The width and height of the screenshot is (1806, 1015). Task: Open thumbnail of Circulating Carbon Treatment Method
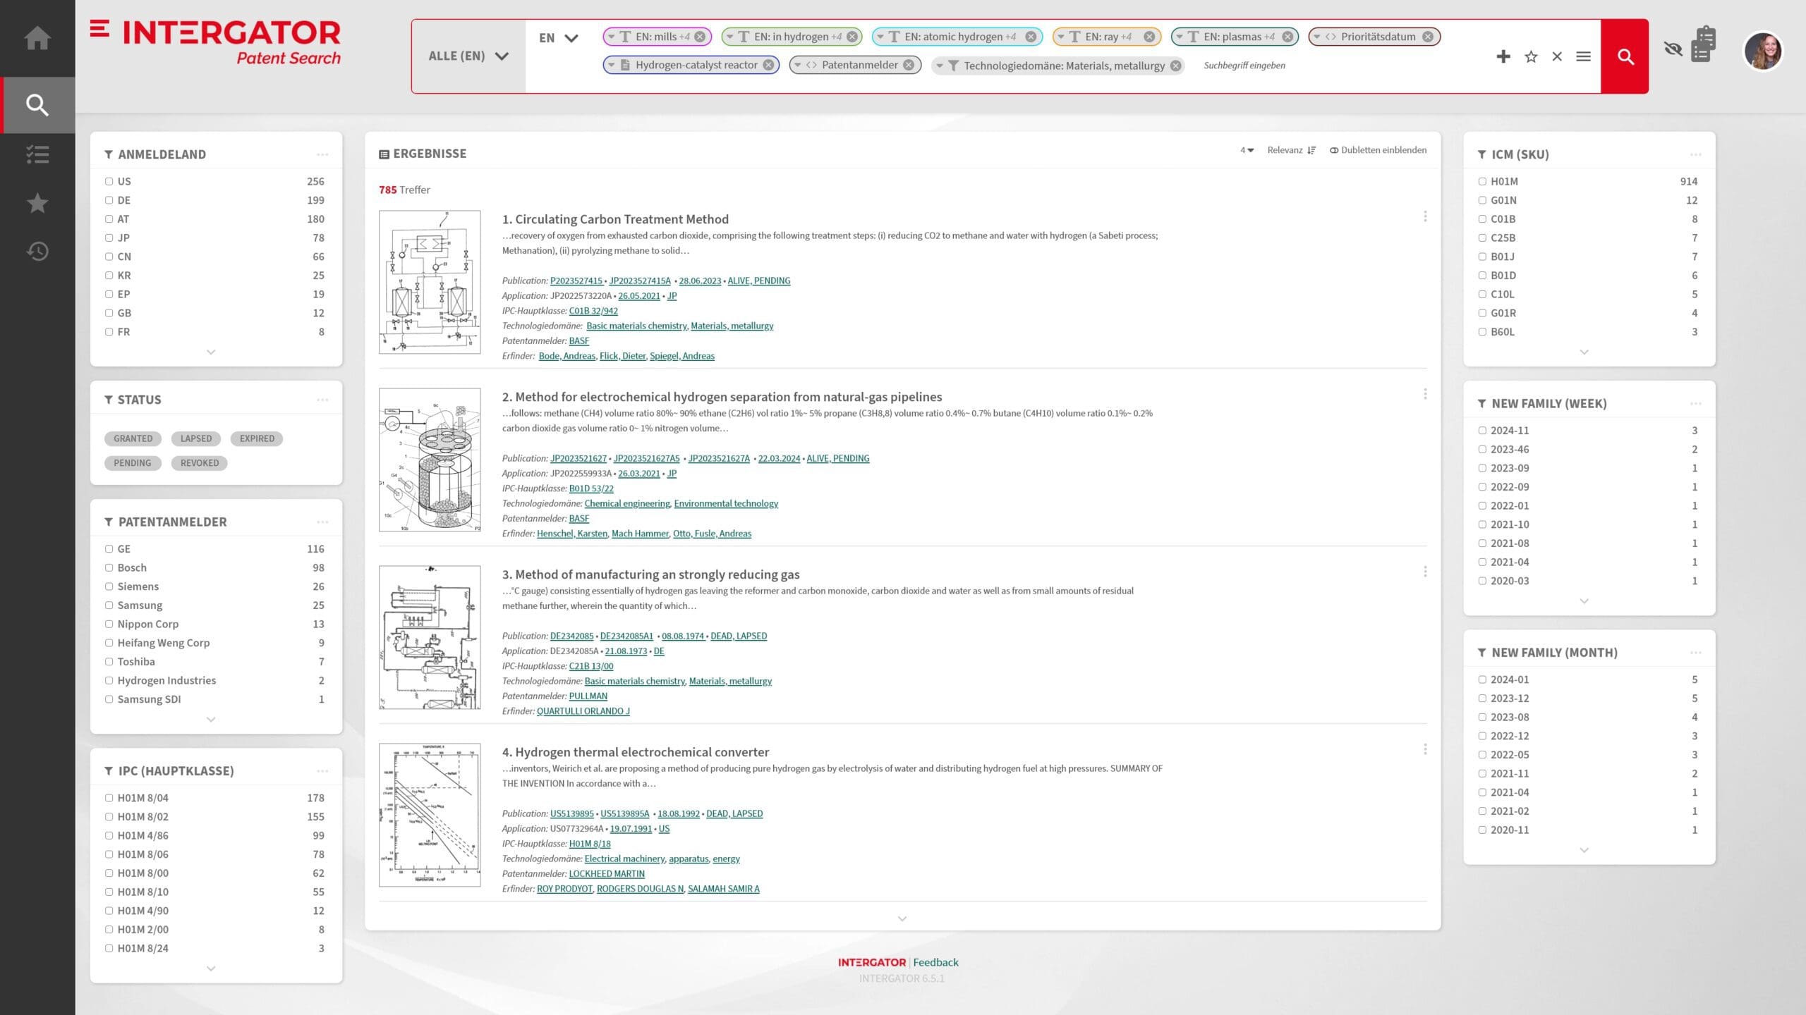pos(430,282)
